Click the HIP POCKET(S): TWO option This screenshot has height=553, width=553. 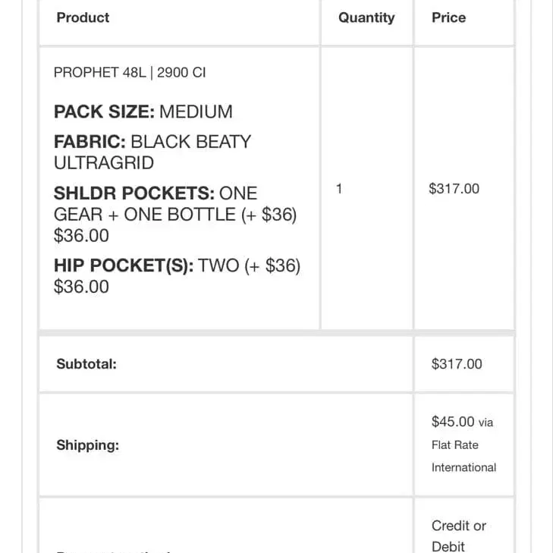(x=177, y=266)
